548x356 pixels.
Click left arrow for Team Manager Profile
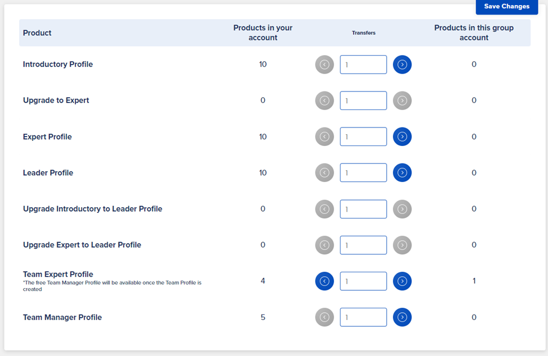pos(324,317)
